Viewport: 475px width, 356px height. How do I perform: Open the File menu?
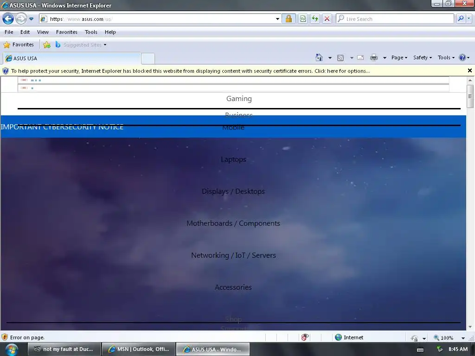coord(9,32)
